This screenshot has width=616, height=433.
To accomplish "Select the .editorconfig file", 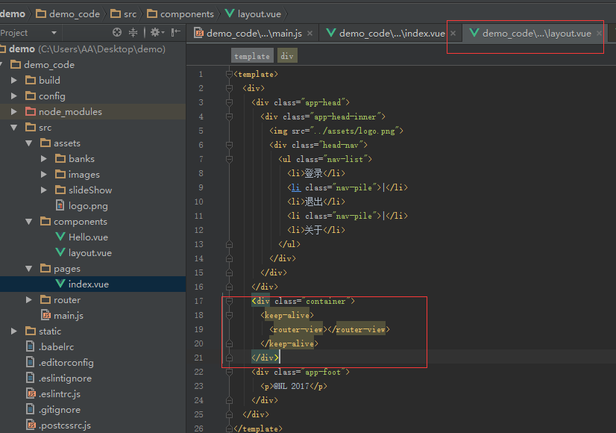I will click(x=92, y=363).
